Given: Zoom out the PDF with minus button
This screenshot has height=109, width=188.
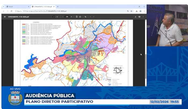Looking at the screenshot, I should (x=62, y=17).
